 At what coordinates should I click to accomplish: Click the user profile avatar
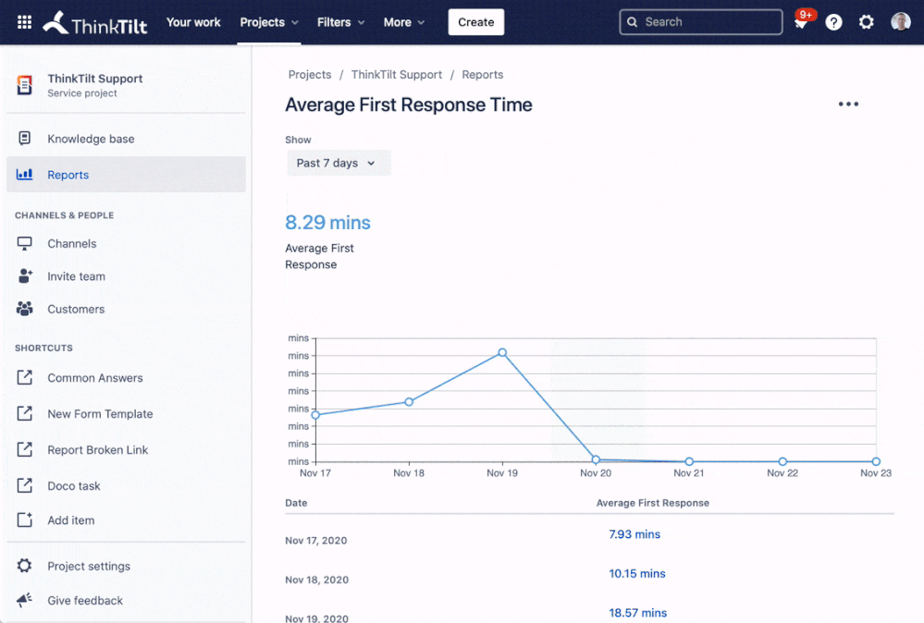point(900,22)
